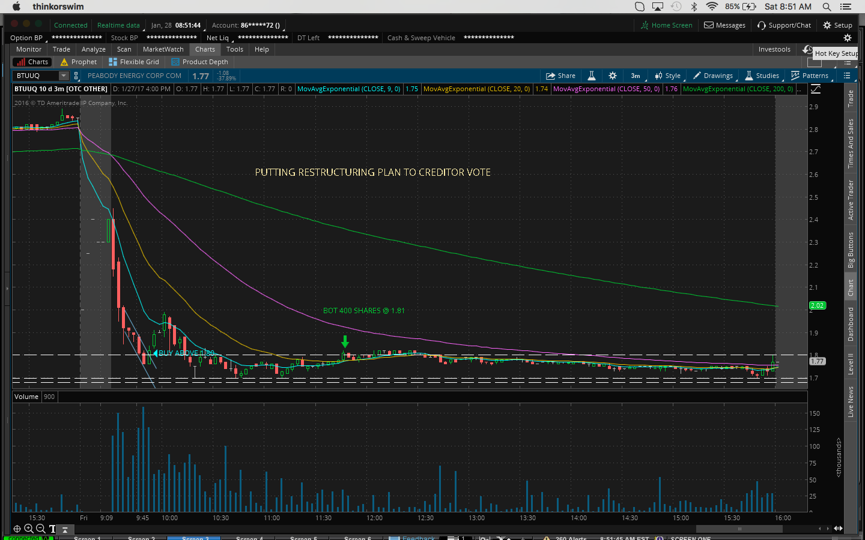Click the text note T icon
Image resolution: width=865 pixels, height=540 pixels.
click(x=52, y=529)
